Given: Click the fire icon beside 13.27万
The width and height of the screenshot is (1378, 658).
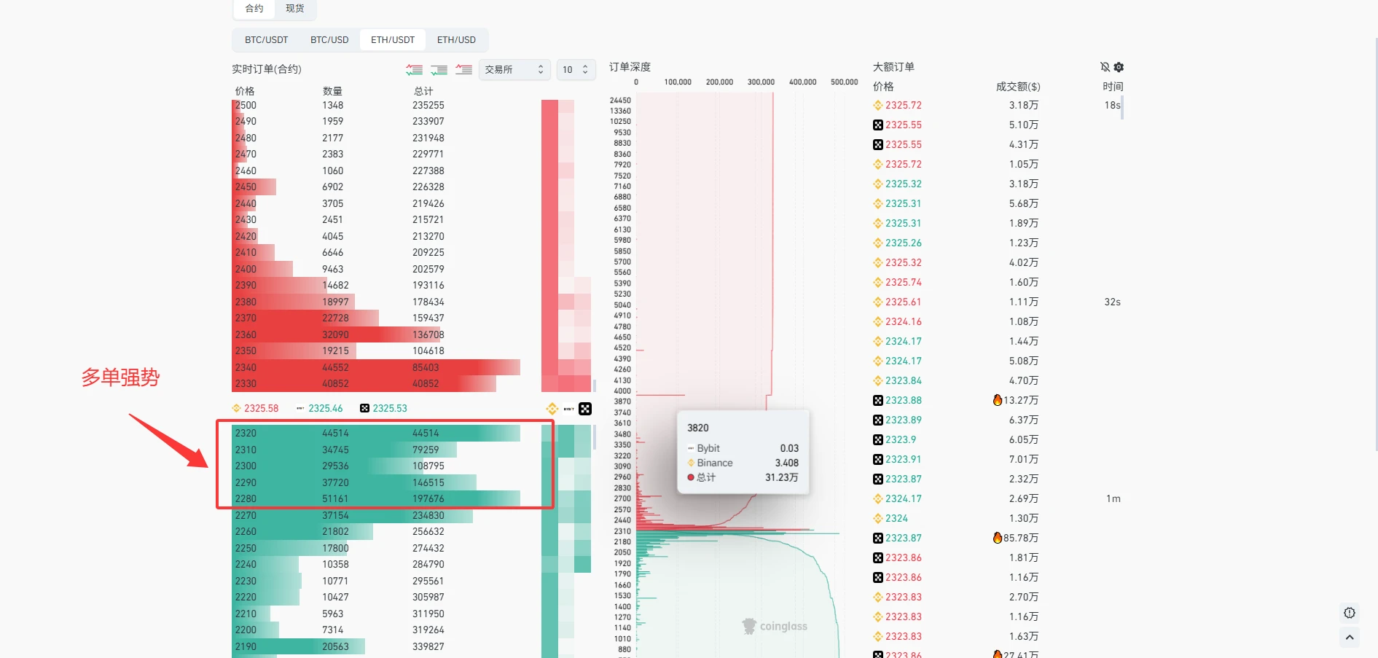Looking at the screenshot, I should click(x=998, y=400).
